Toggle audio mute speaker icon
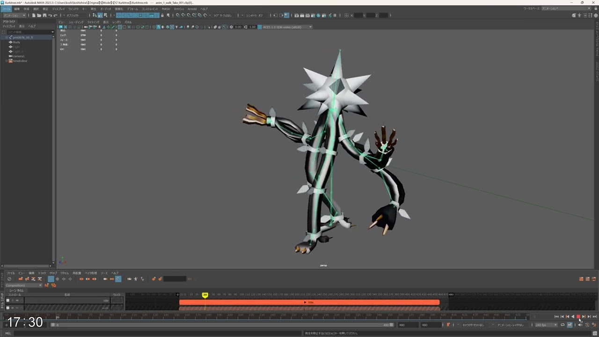This screenshot has height=337, width=599. coord(580,325)
